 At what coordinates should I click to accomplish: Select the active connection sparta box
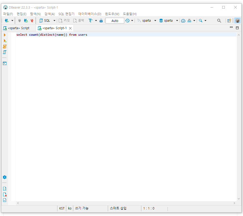click(x=147, y=21)
